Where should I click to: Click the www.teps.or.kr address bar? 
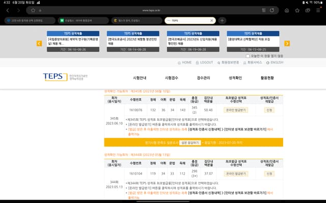coord(151,10)
